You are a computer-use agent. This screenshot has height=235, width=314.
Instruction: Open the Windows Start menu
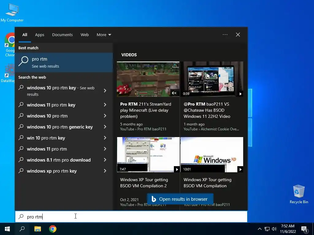[x=7, y=229]
